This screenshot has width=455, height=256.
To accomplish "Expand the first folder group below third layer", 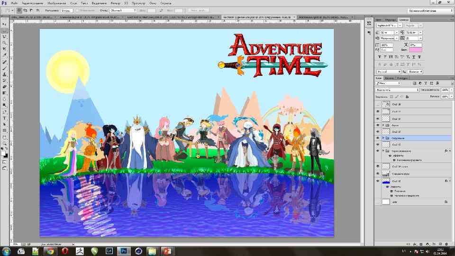I will (x=383, y=125).
